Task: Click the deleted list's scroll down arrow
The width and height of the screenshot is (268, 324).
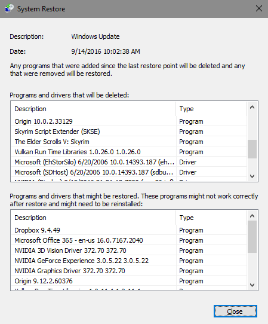Action: click(x=252, y=176)
